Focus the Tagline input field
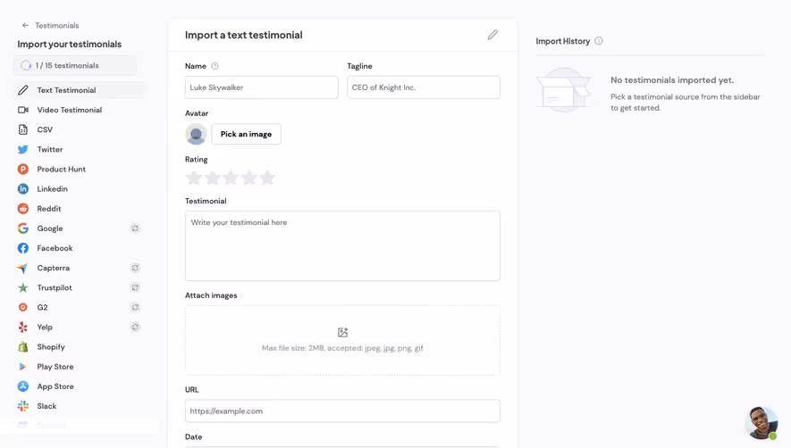 point(424,87)
